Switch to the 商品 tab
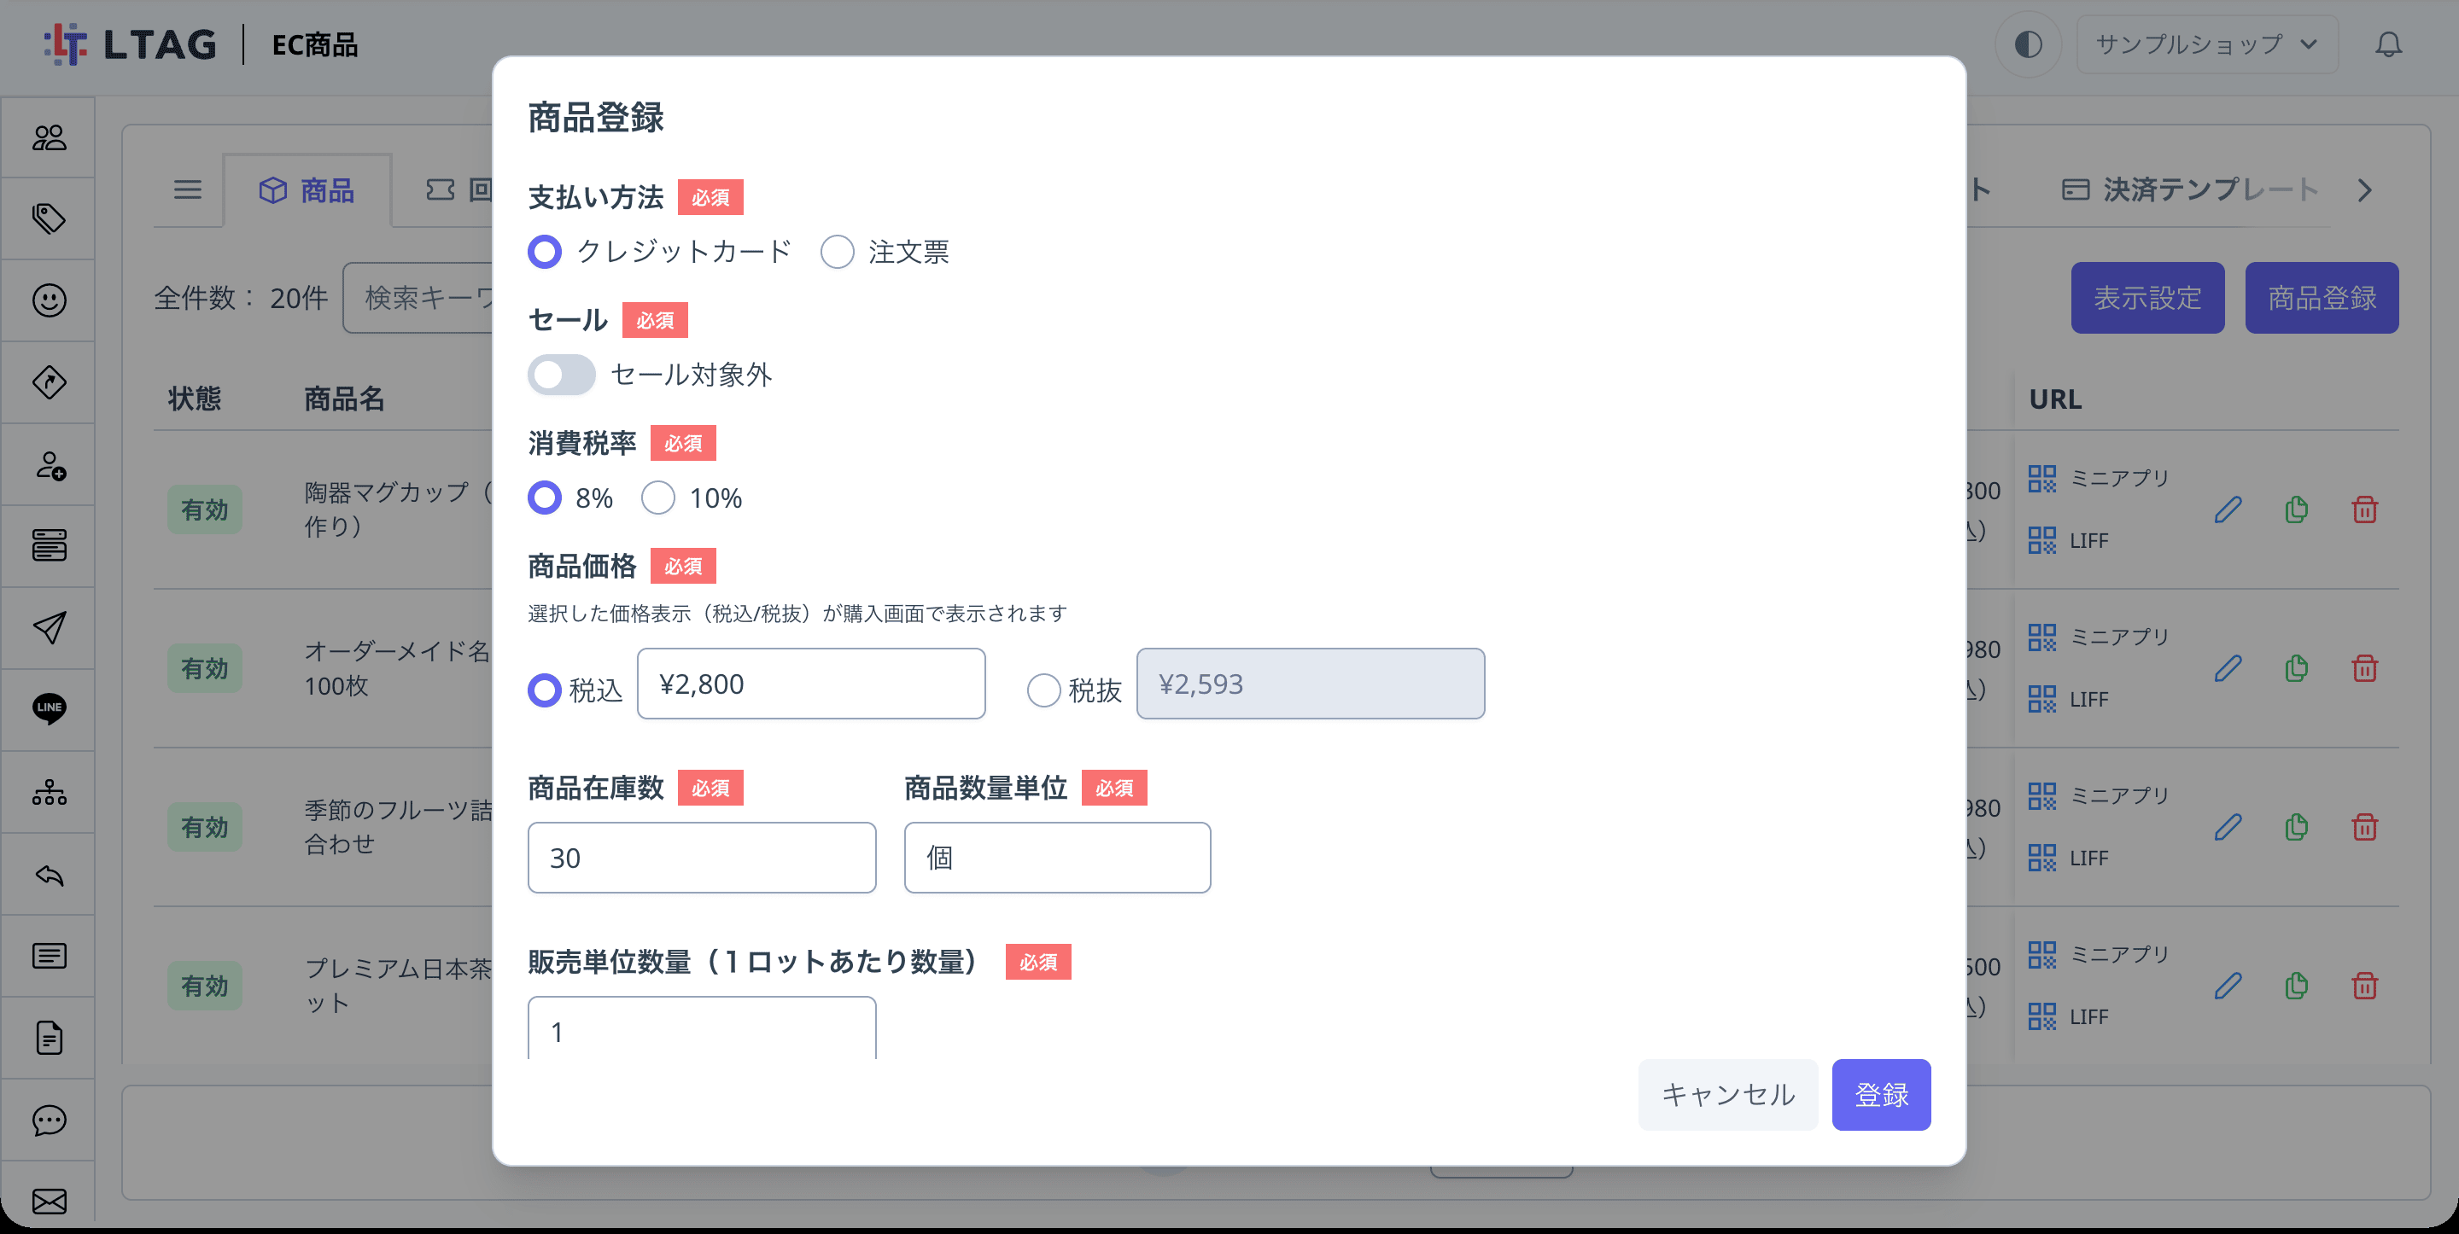Screen dimensions: 2459x1234 tap(307, 190)
